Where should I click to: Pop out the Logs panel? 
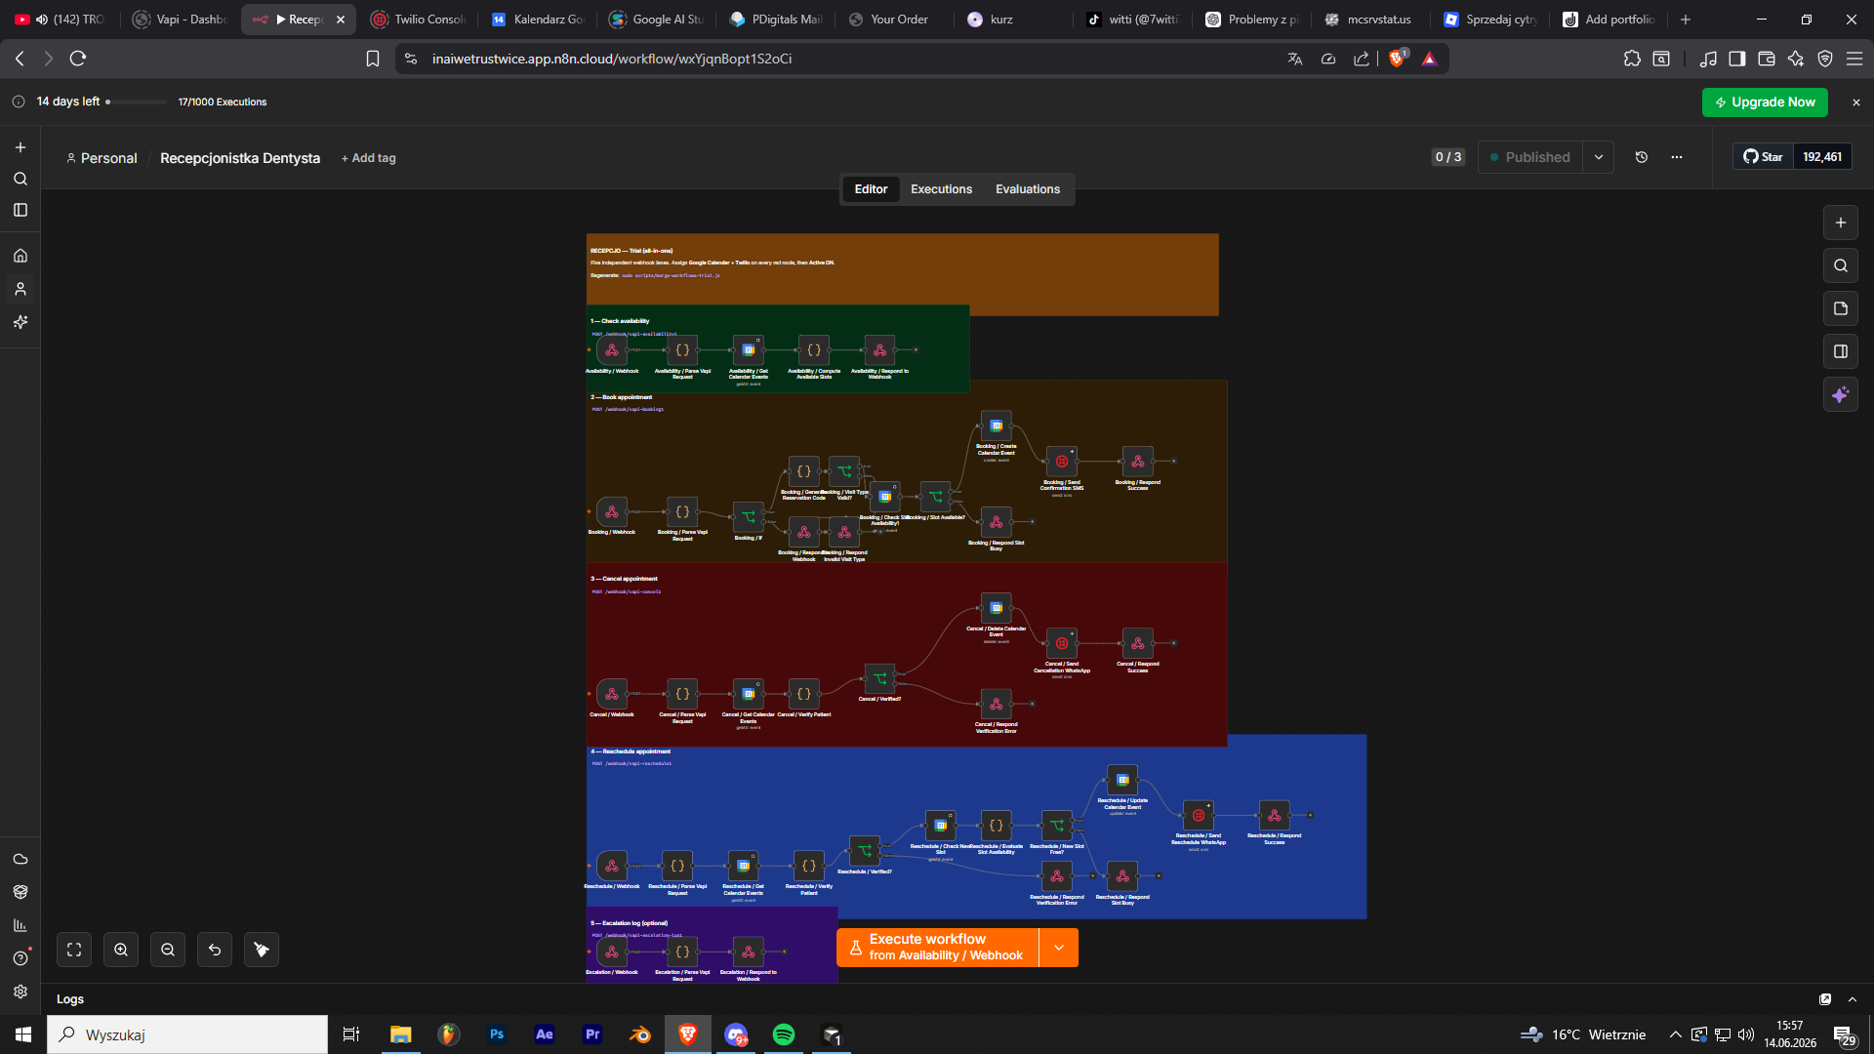tap(1825, 999)
